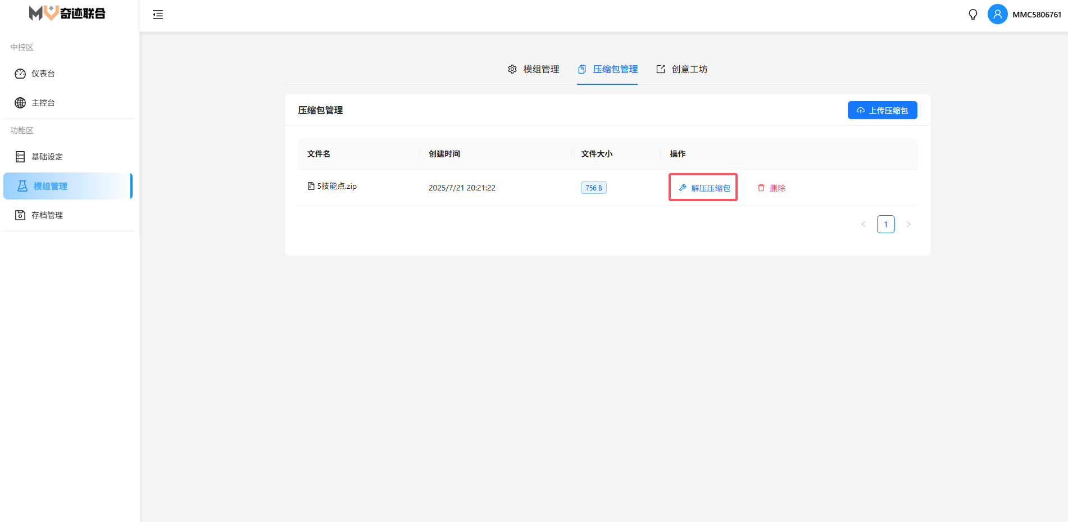This screenshot has height=522, width=1068.
Task: Go to previous page arrow
Action: pos(864,224)
